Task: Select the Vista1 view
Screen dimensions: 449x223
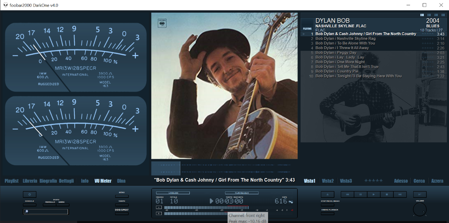Action: click(309, 181)
